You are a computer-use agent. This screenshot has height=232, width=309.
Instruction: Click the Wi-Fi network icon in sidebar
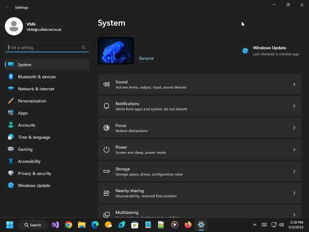[x=11, y=89]
